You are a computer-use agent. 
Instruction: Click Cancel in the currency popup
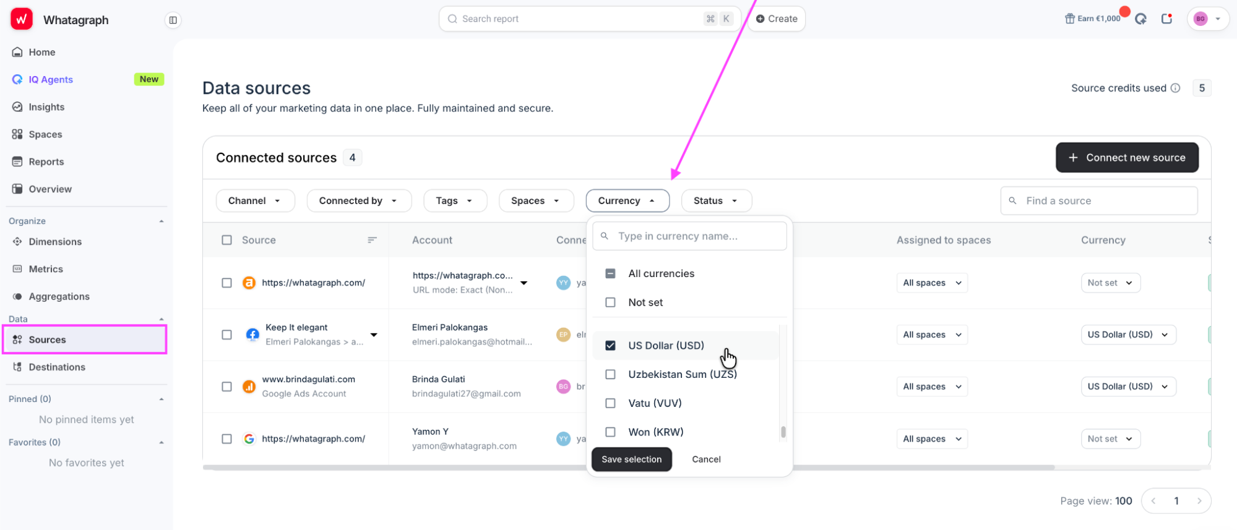pyautogui.click(x=706, y=459)
